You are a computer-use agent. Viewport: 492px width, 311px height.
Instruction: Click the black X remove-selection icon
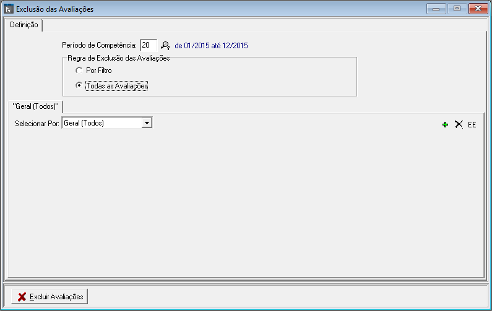click(x=459, y=124)
